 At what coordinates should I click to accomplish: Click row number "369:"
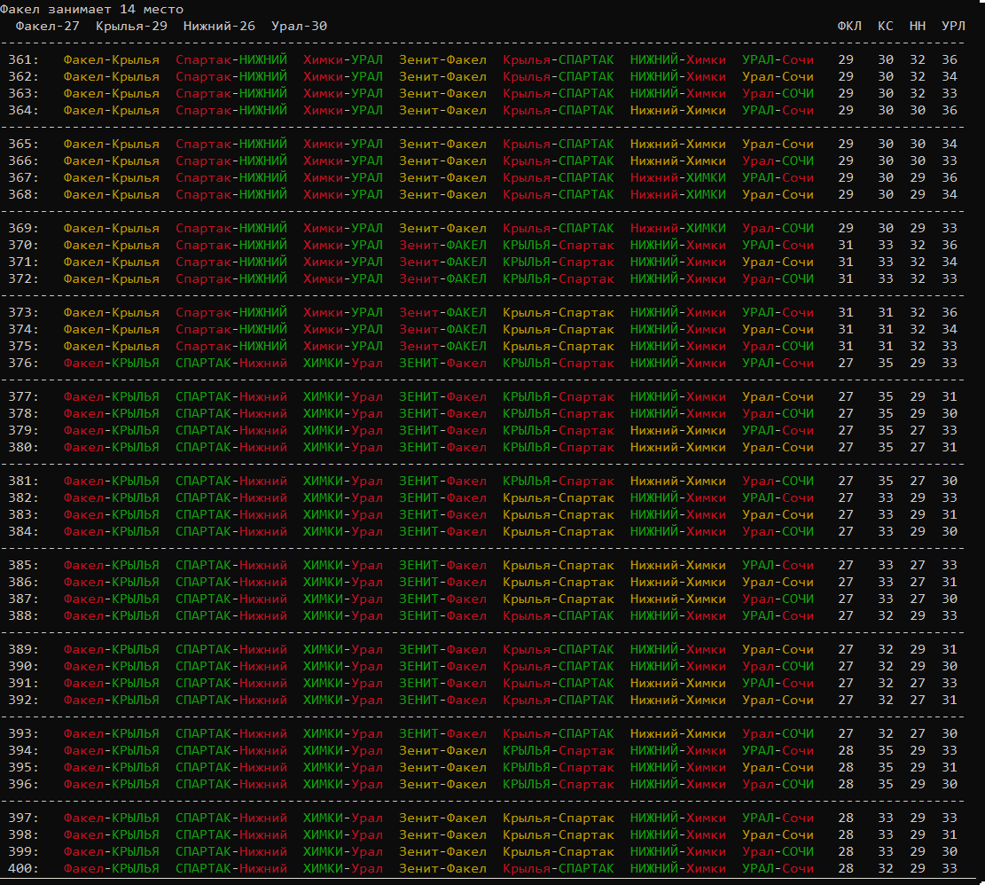point(23,229)
